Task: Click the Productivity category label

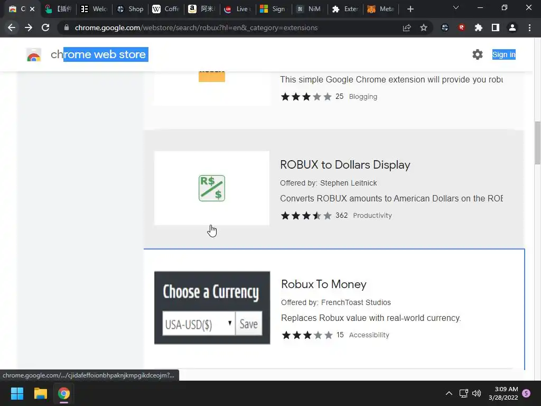Action: pos(372,216)
